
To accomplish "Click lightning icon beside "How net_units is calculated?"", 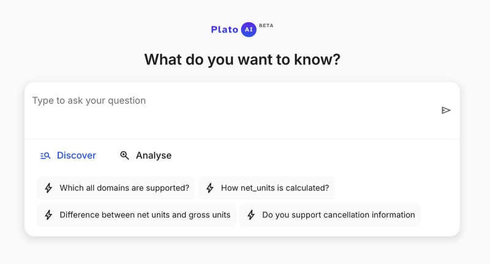I will tap(210, 188).
